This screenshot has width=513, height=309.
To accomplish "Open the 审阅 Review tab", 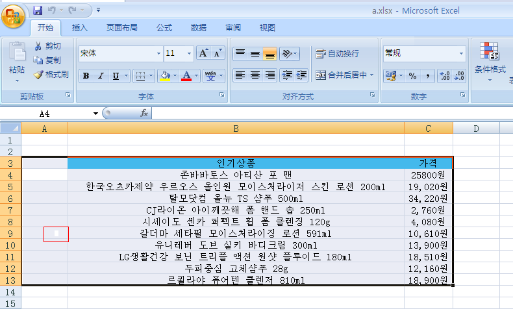I will (x=233, y=28).
